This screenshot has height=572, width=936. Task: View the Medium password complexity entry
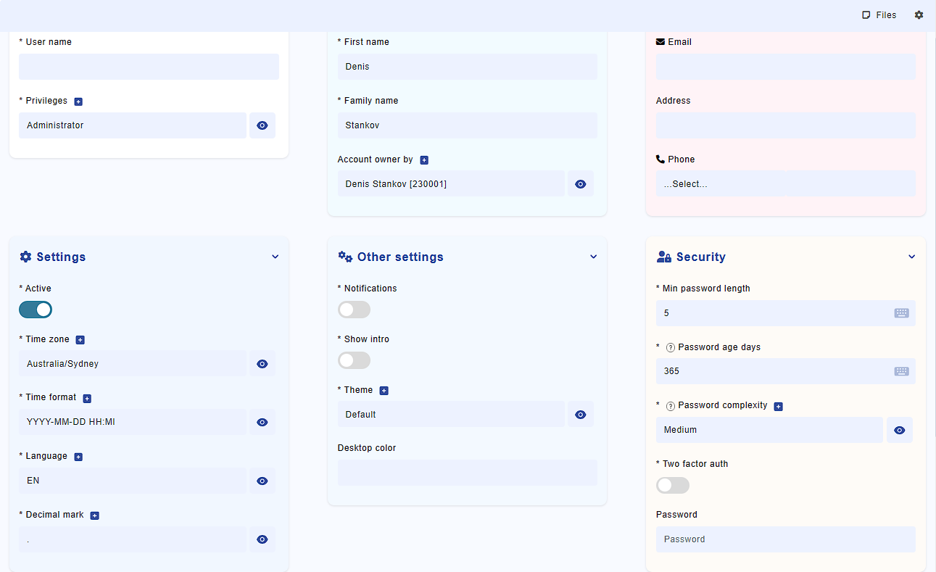900,430
